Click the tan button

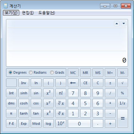pos(36,113)
